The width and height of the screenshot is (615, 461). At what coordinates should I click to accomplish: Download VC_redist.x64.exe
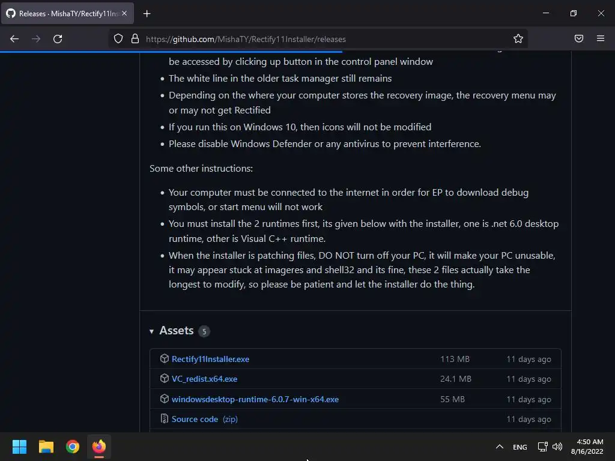(x=204, y=379)
